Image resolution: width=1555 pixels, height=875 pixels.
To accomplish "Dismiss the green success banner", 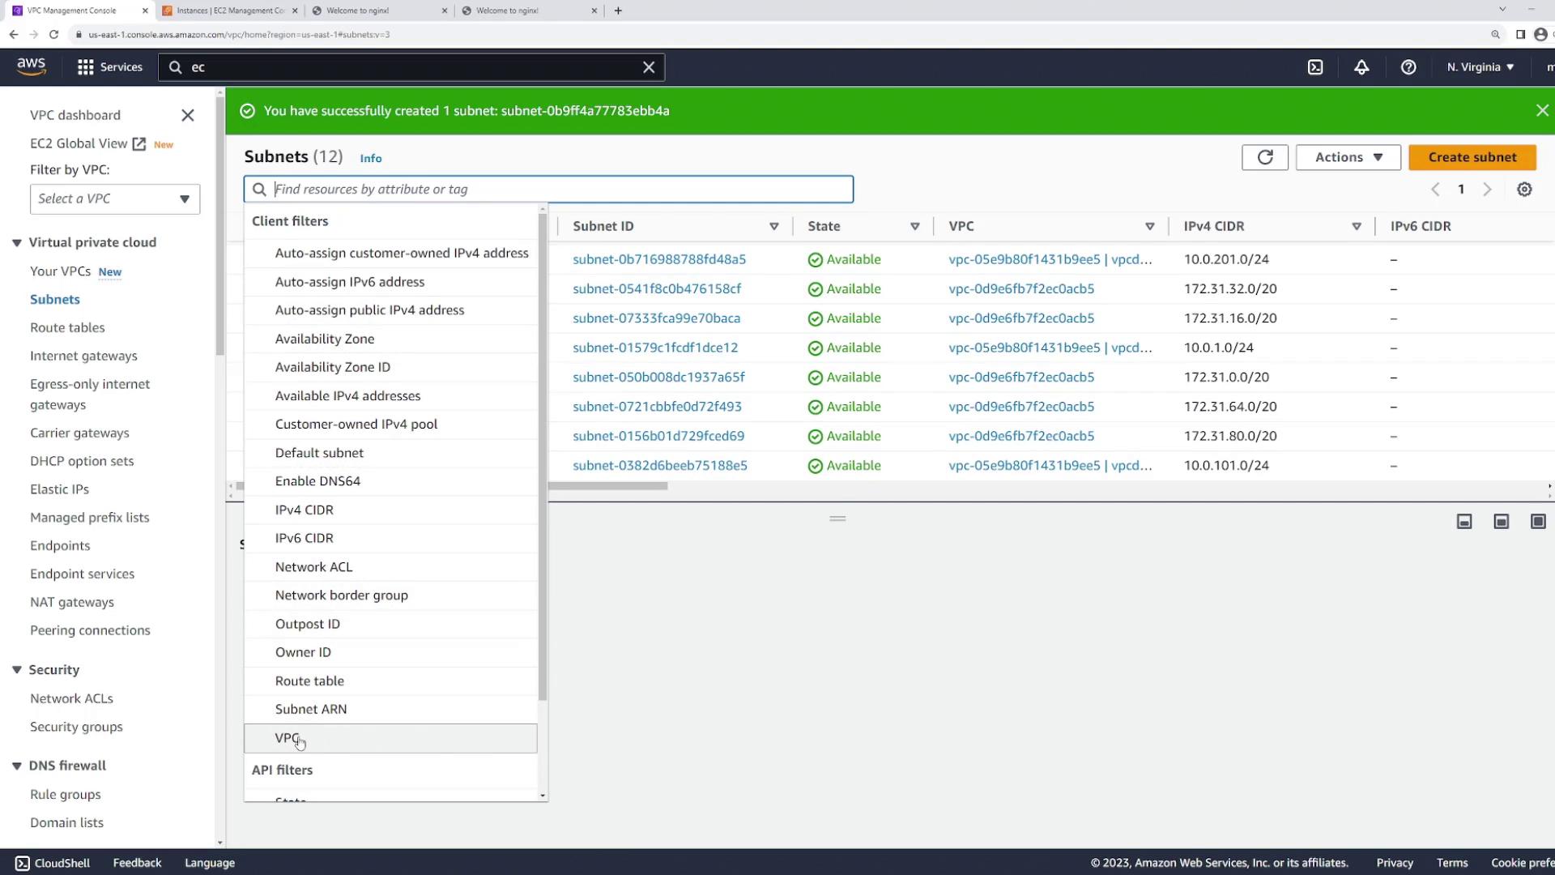I will pos(1542,111).
